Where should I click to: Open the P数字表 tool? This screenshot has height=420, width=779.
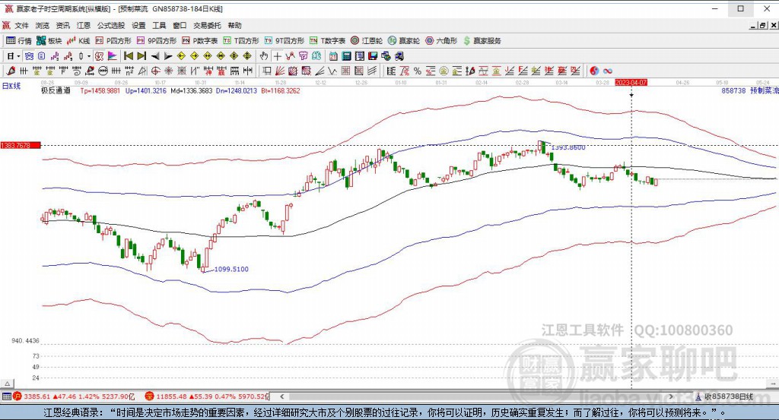click(200, 41)
